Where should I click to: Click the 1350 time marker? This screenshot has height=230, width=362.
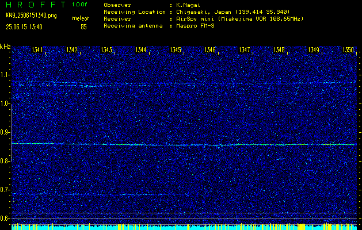coord(348,49)
